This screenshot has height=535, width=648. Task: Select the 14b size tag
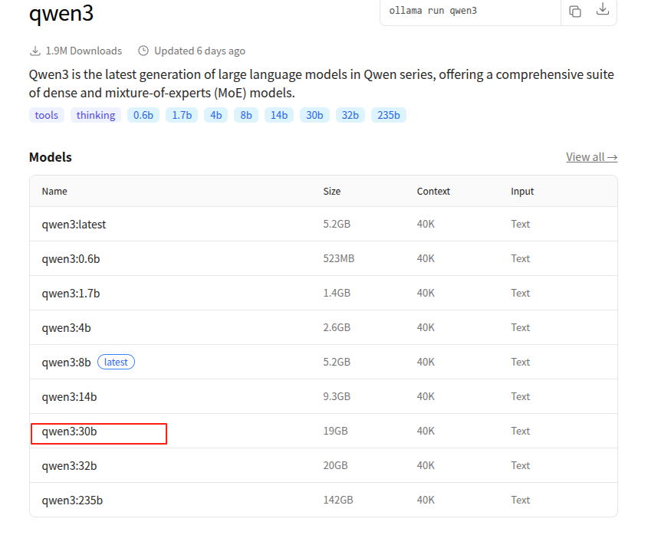click(x=279, y=115)
